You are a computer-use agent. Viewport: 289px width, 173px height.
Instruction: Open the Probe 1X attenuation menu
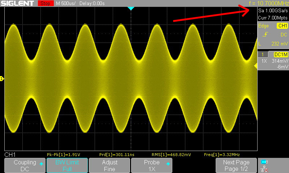coord(152,165)
